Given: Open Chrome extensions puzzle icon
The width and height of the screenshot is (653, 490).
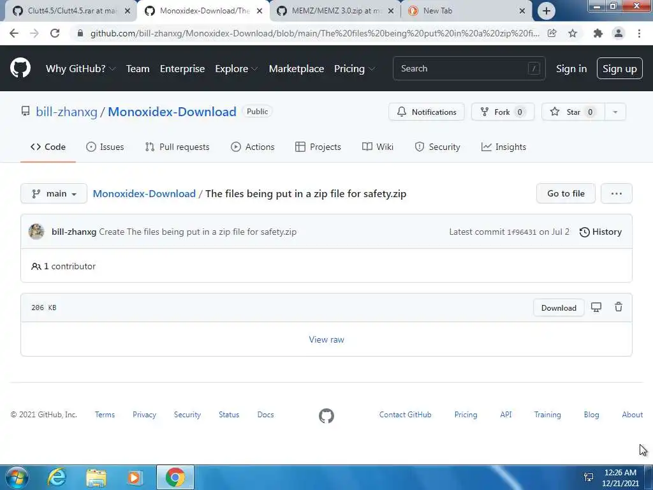Looking at the screenshot, I should (598, 33).
